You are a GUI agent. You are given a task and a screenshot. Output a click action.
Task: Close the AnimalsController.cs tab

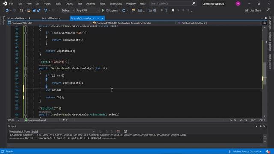(x=102, y=18)
